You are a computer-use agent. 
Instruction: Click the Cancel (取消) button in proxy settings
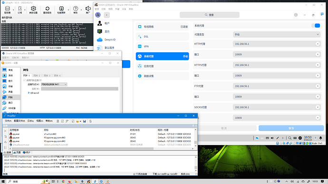point(224,128)
